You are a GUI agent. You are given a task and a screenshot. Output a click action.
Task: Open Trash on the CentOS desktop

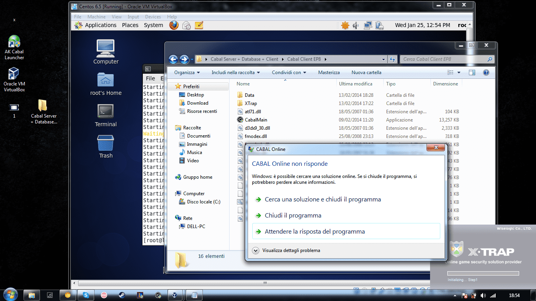point(106,147)
